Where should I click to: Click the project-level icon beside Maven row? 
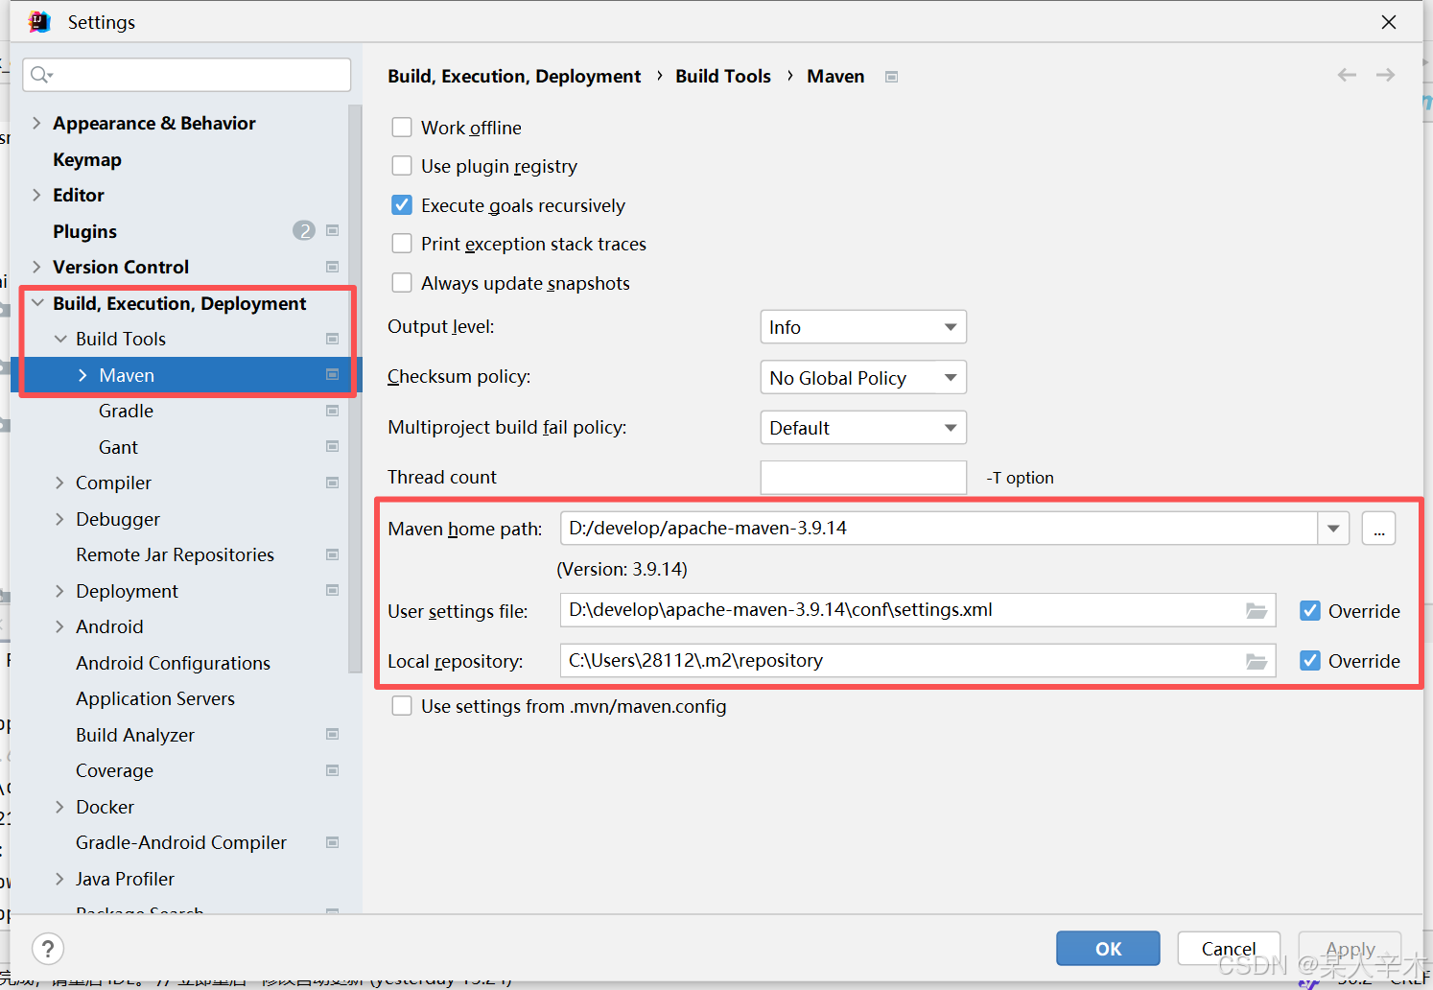(x=333, y=375)
